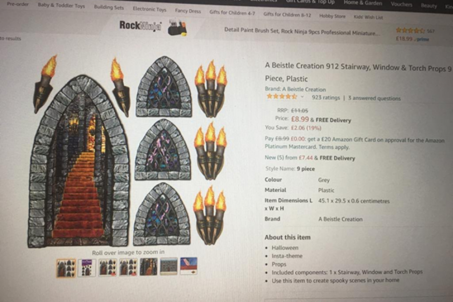Expand the rating breakdown chevron next to stars
The height and width of the screenshot is (302, 453).
coord(302,97)
